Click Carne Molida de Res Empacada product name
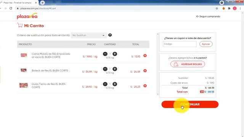The height and width of the screenshot is (137, 244). point(51,56)
